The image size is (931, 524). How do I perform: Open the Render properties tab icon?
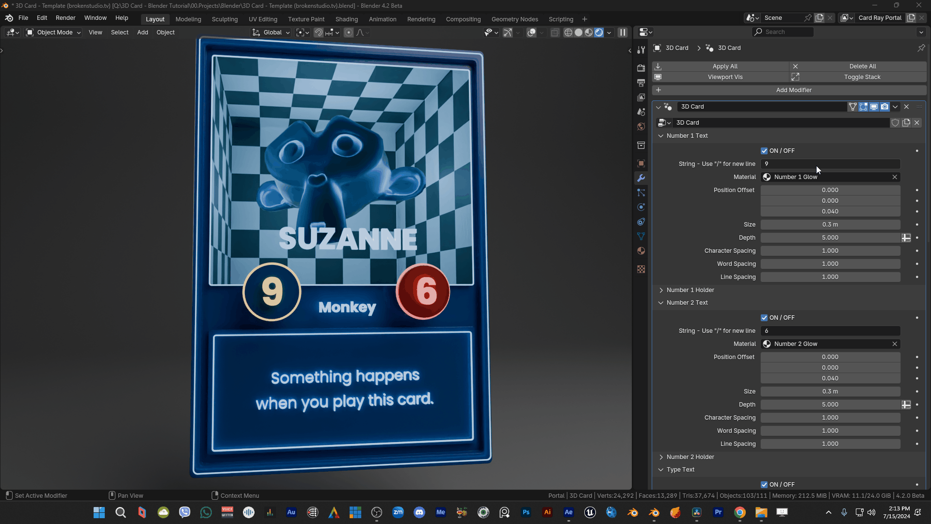tap(641, 68)
